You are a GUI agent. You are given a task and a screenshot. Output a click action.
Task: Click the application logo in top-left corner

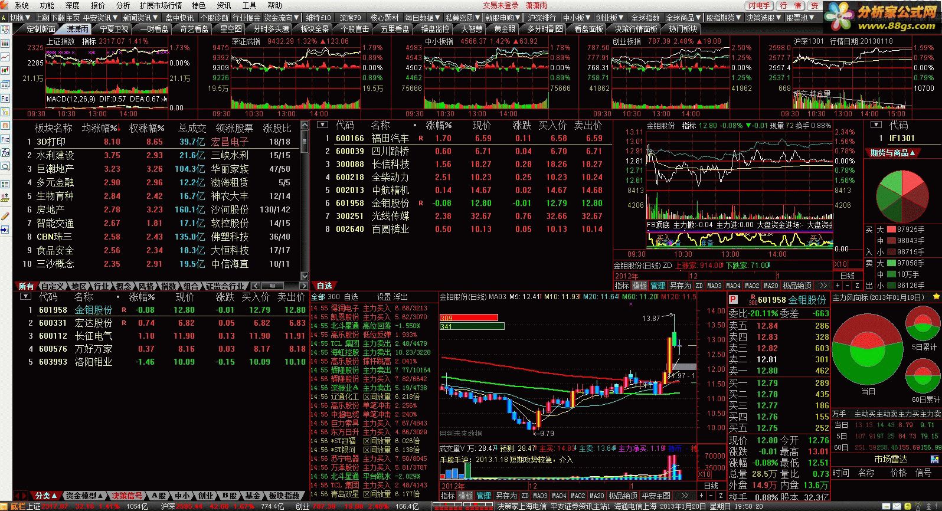[5, 5]
